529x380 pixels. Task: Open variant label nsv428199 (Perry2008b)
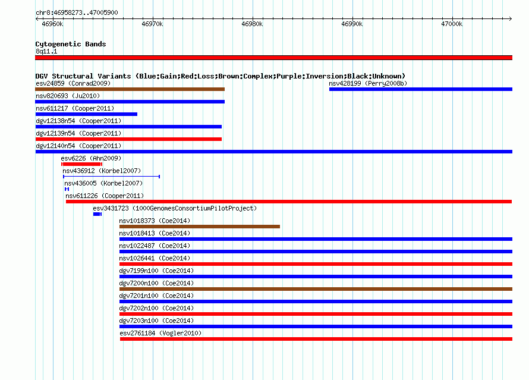pos(368,83)
